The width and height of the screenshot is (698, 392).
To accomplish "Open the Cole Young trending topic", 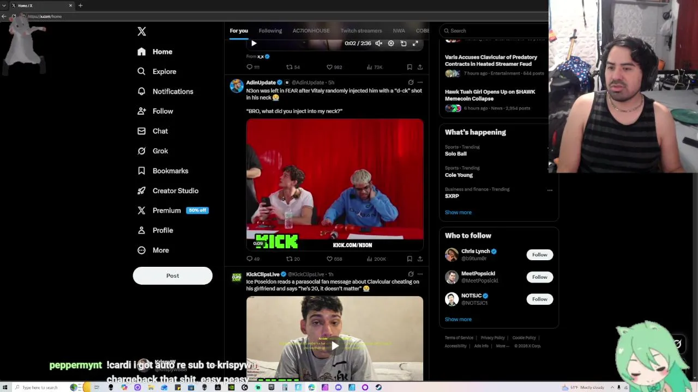I will (x=459, y=175).
